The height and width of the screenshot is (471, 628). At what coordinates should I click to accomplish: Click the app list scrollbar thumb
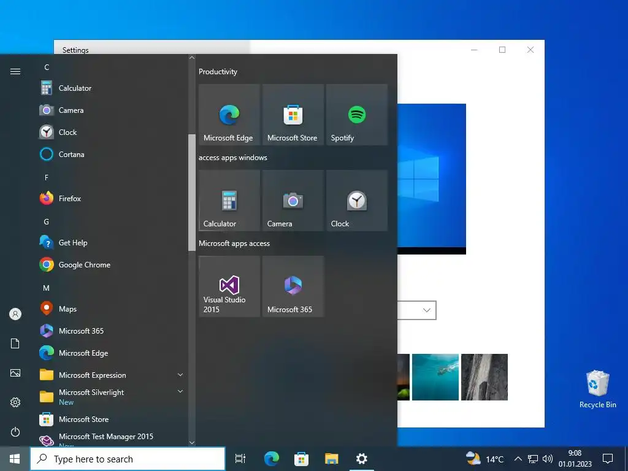click(x=192, y=193)
